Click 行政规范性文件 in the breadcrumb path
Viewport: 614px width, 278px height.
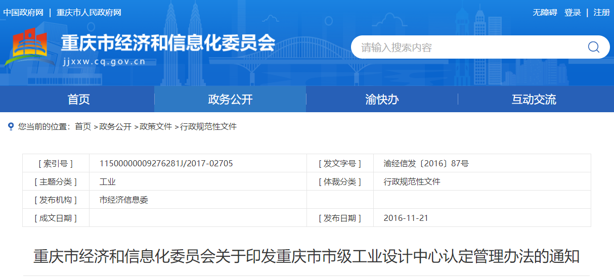point(208,127)
